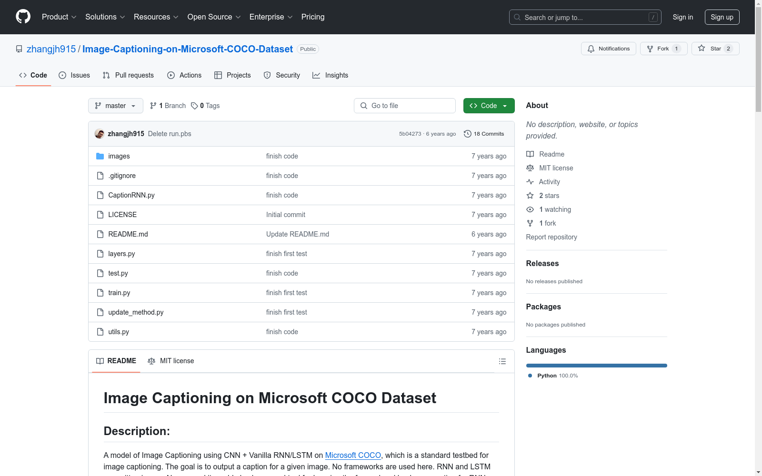Go to the Pricing page
The height and width of the screenshot is (476, 762).
click(313, 17)
